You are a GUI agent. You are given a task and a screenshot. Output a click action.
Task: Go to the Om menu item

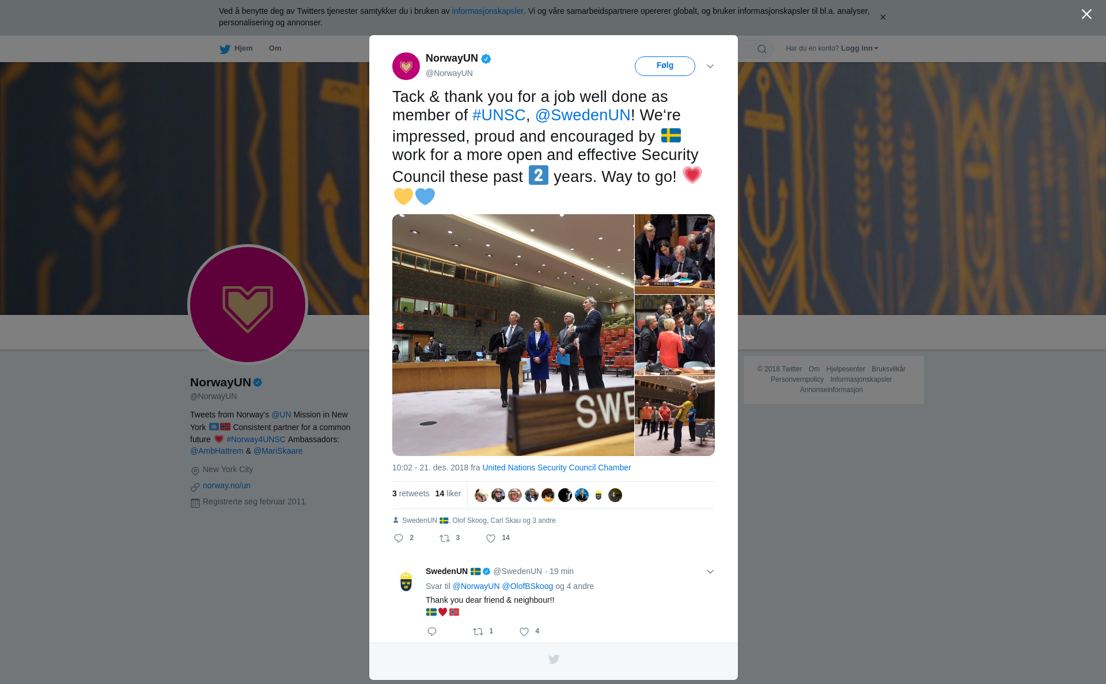coord(275,48)
